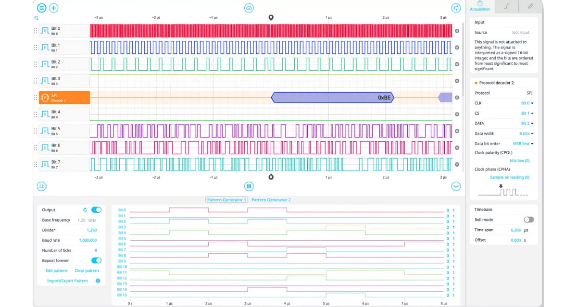
Task: Open the DATA Bit 2 dropdown
Action: [x=527, y=123]
